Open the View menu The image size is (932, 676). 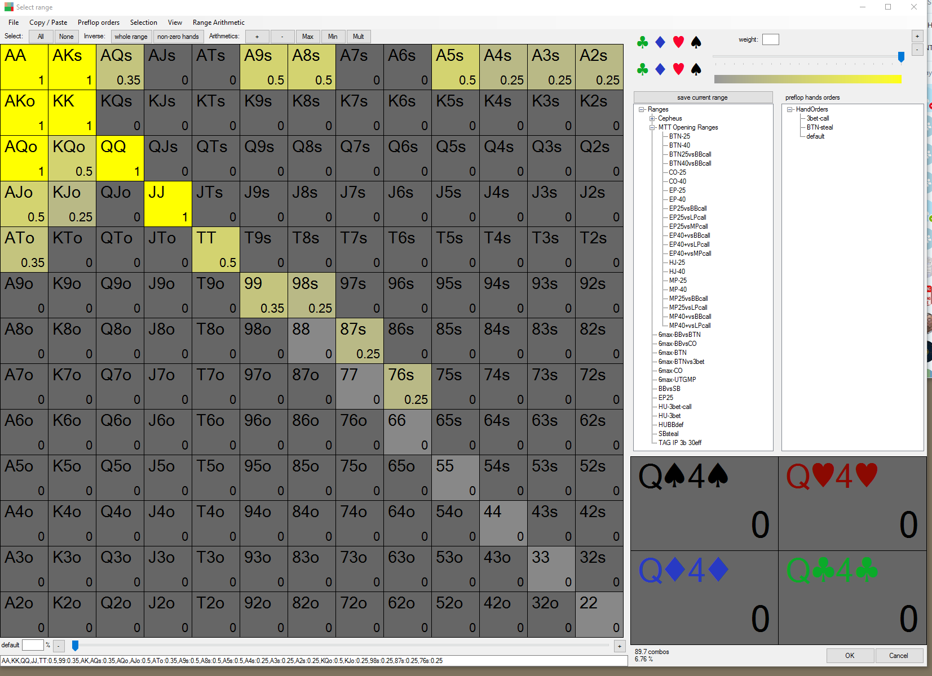(175, 23)
